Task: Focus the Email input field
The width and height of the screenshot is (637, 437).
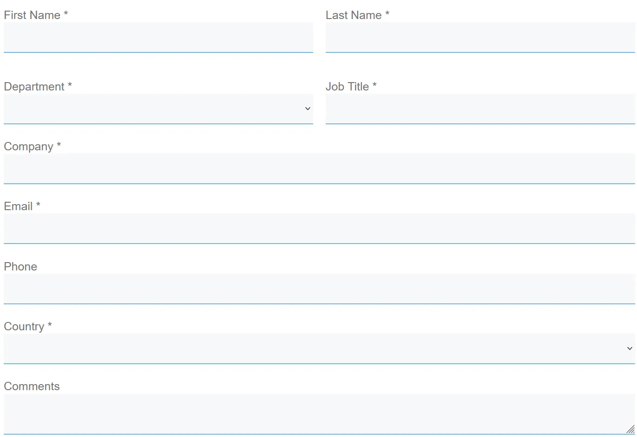Action: [x=319, y=228]
